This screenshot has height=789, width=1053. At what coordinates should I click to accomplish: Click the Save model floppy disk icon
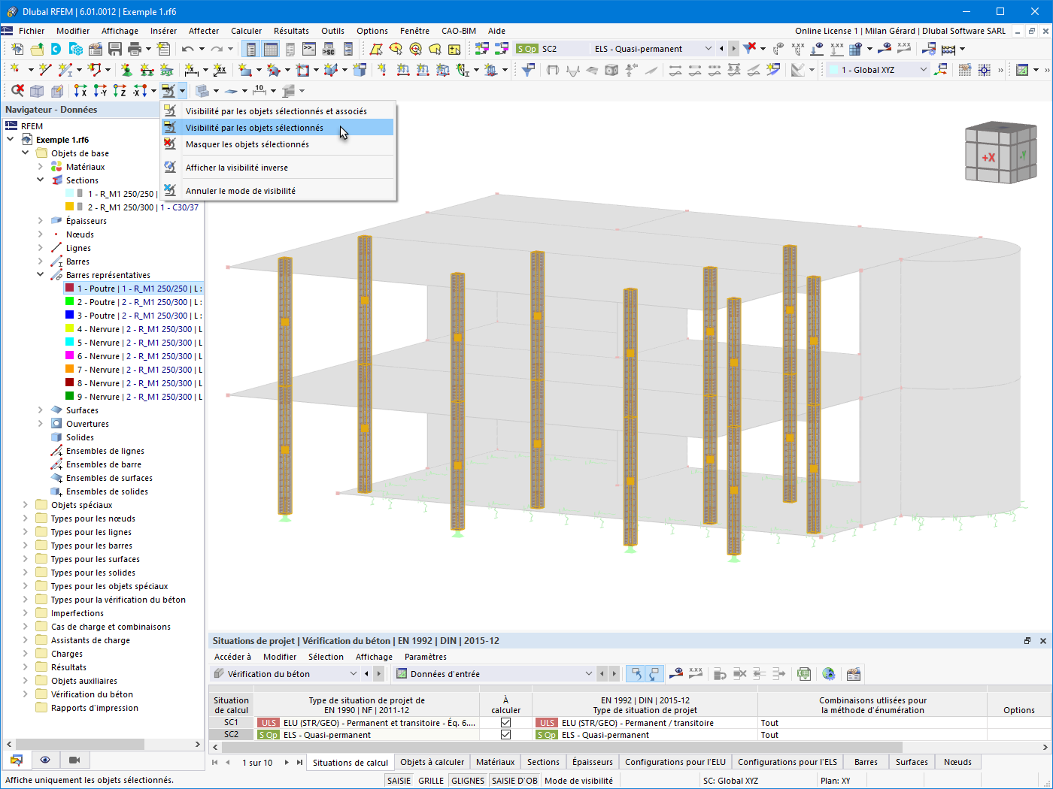[115, 49]
